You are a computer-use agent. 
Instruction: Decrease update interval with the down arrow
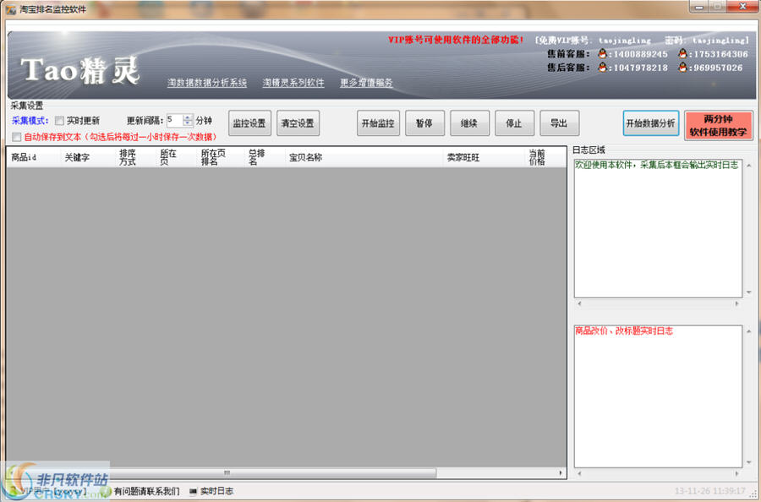[188, 123]
